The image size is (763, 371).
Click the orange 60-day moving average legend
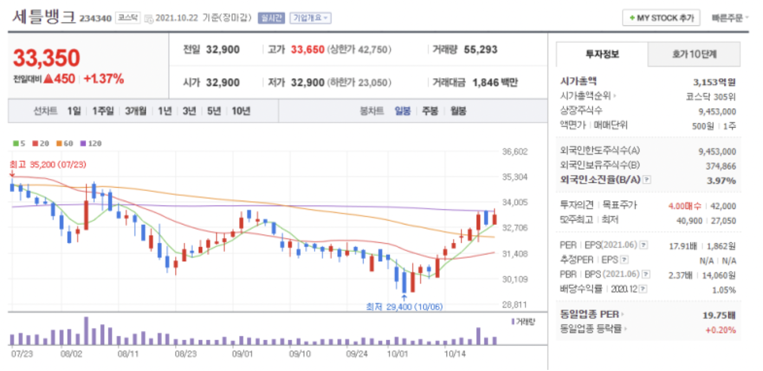coord(64,143)
